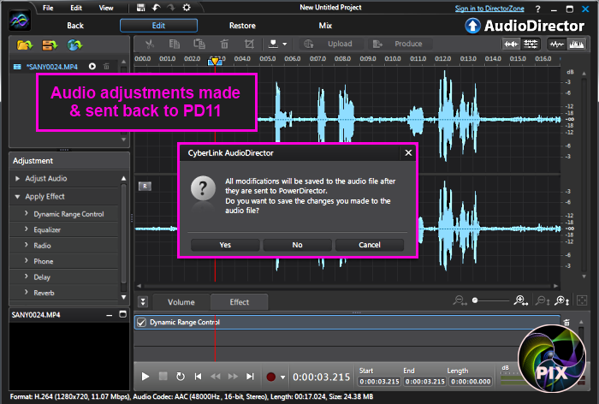Remove SANY0024.MP4 with its trash icon
Viewport: 599px width, 404px height.
pos(106,67)
